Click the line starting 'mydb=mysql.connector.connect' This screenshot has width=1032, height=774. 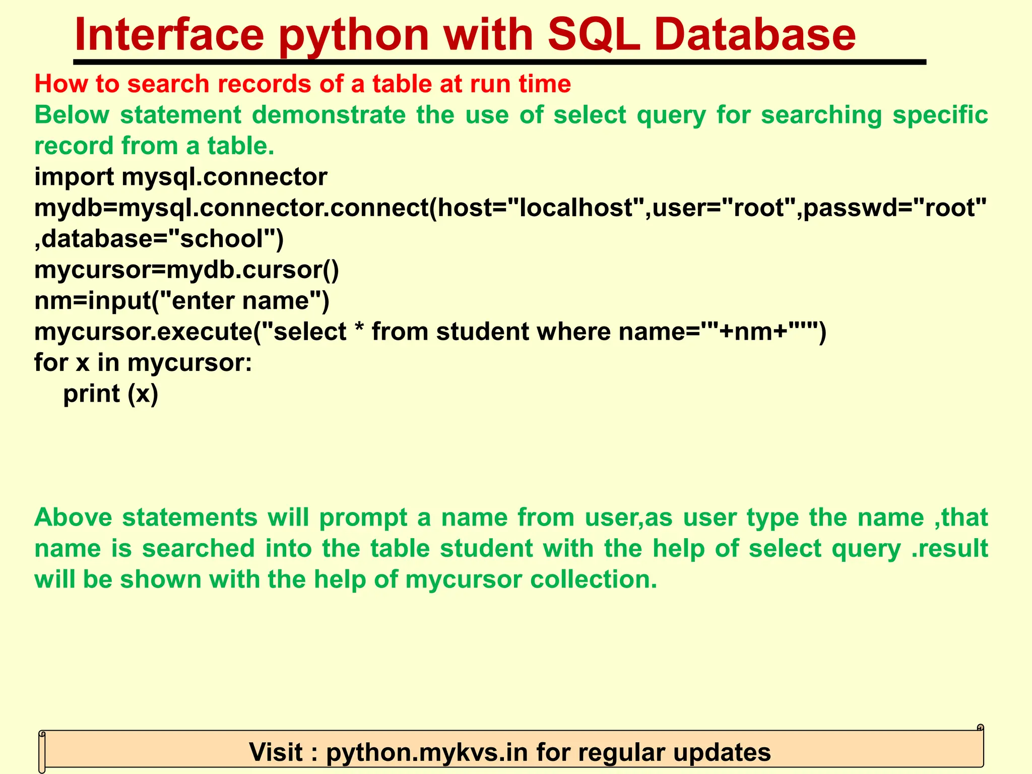pos(510,208)
